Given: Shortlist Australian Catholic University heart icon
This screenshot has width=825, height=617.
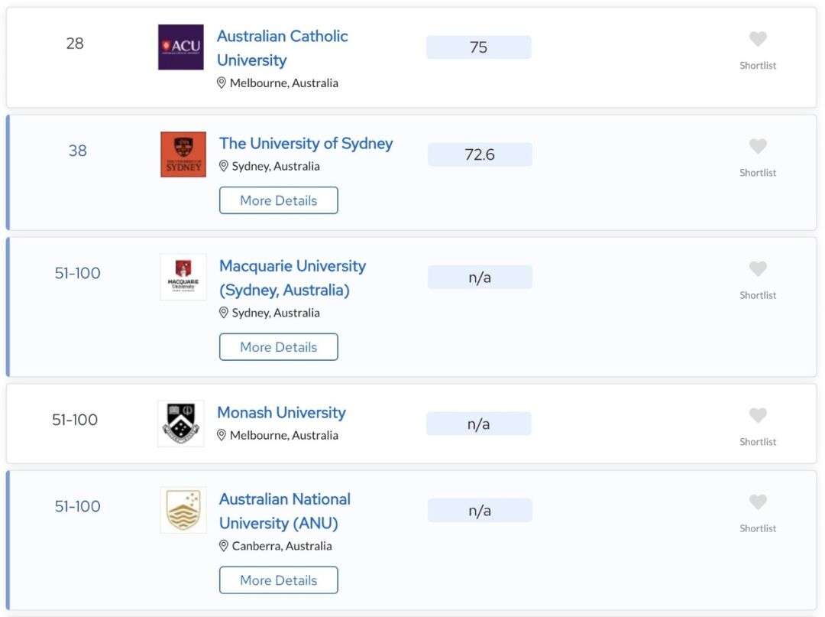Looking at the screenshot, I should pyautogui.click(x=758, y=39).
